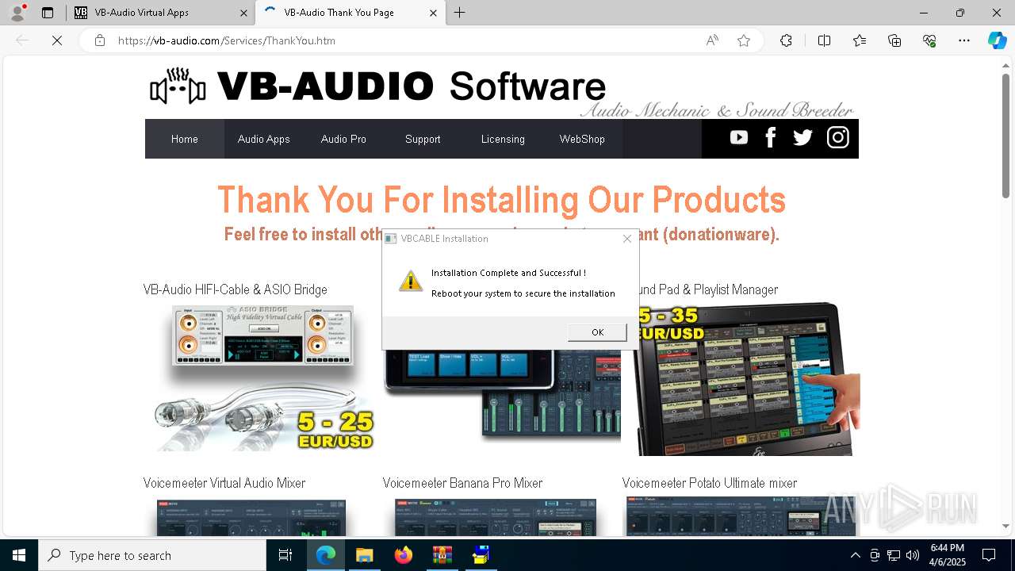The width and height of the screenshot is (1015, 571).
Task: Open Browser essentials heart icon
Action: 929,40
